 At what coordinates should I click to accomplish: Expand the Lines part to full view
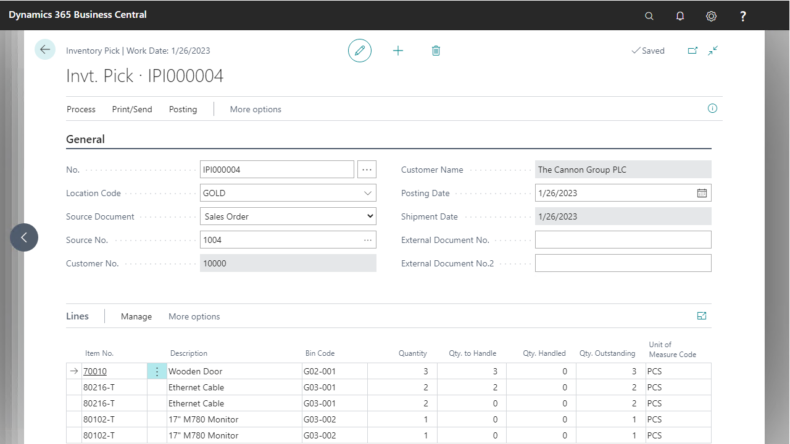[702, 316]
